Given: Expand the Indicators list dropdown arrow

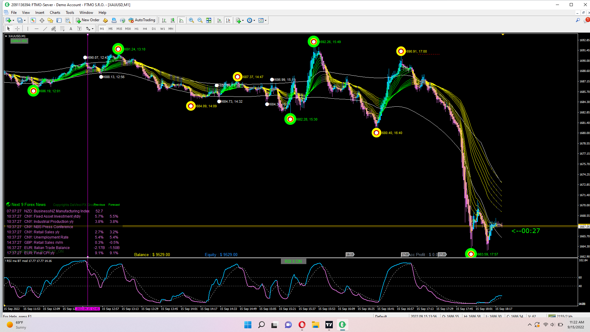Looking at the screenshot, I should click(243, 21).
